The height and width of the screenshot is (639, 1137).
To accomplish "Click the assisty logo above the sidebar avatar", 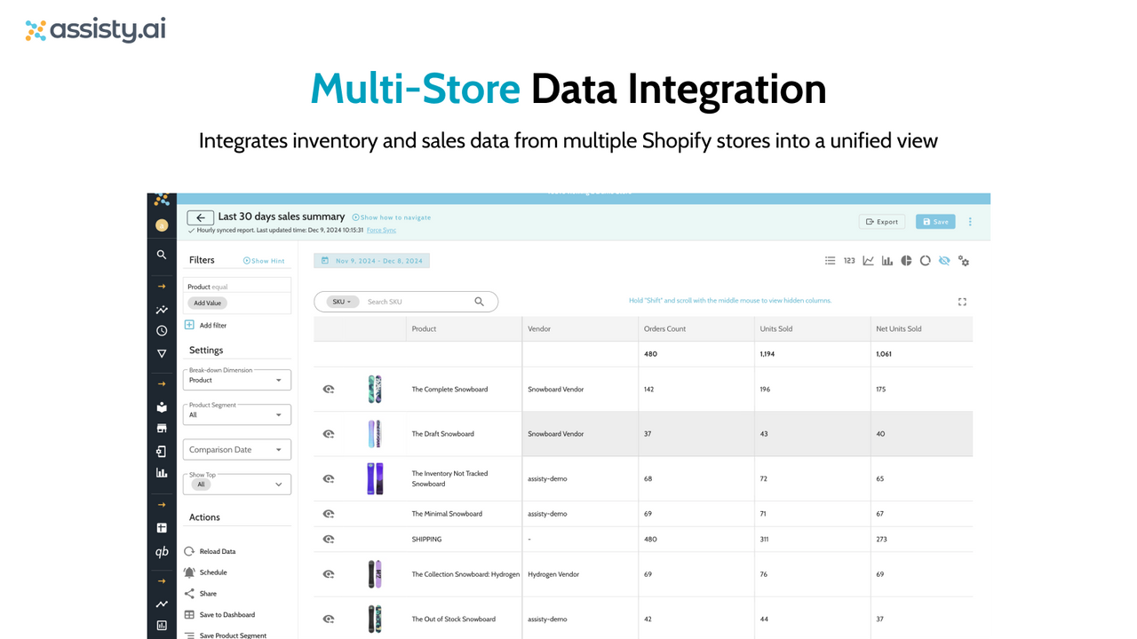I will (162, 200).
